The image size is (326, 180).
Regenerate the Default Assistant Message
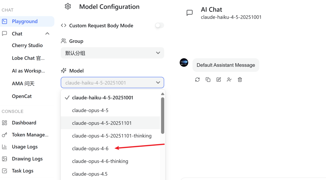coord(197,80)
